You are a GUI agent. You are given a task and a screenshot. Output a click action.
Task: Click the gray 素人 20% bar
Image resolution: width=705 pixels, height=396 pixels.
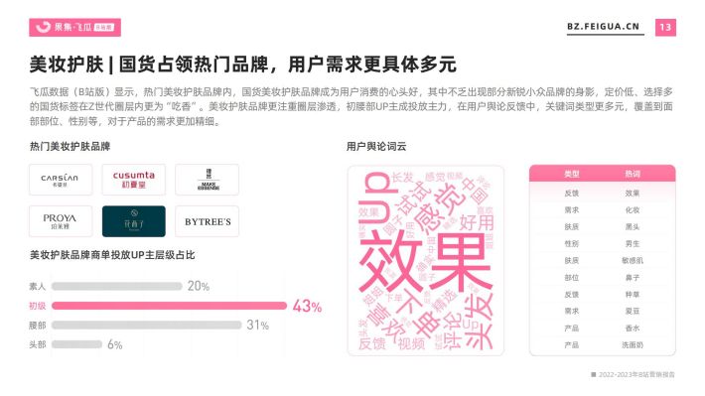[116, 286]
